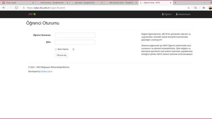The height and width of the screenshot is (119, 212).
Task: Close the wsdl currency Google tab
Action: [67, 3]
